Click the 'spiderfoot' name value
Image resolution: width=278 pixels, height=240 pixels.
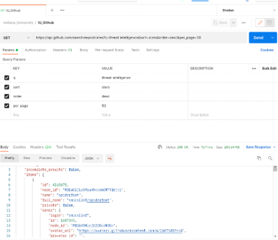69,195
